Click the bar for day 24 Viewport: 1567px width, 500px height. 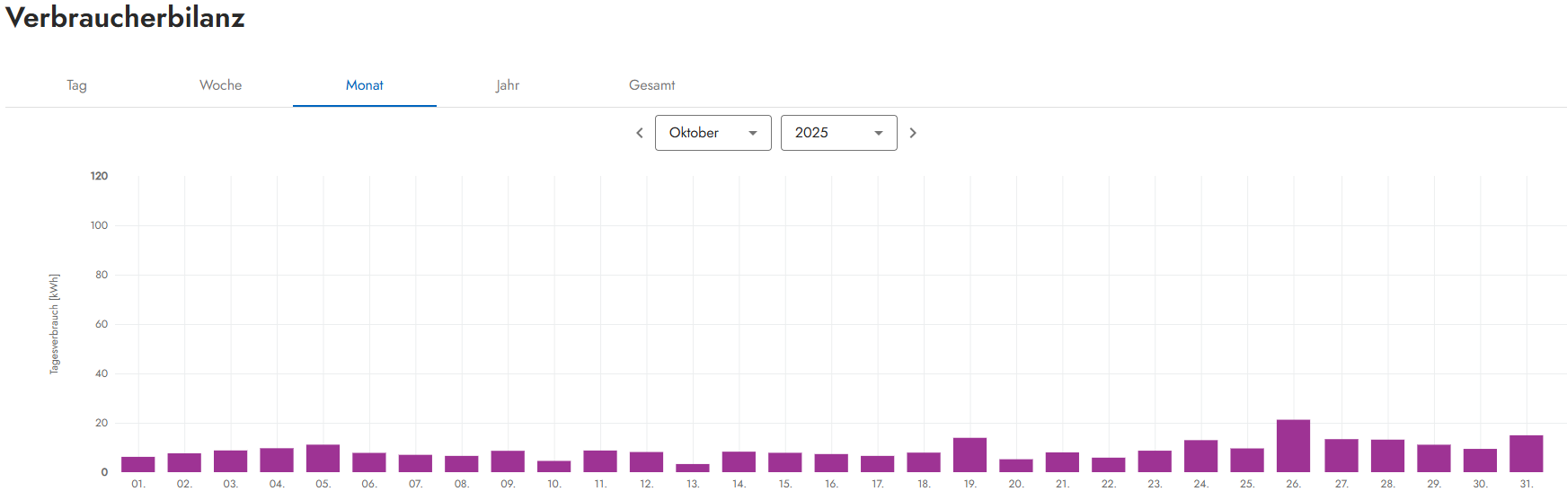tap(1200, 456)
